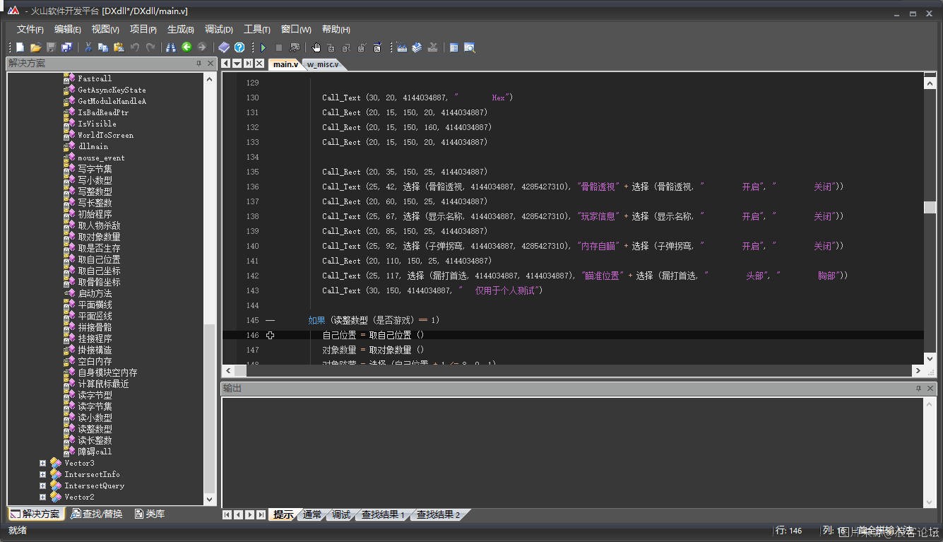943x542 pixels.
Task: Expand the Vector3 tree node
Action: (42, 464)
